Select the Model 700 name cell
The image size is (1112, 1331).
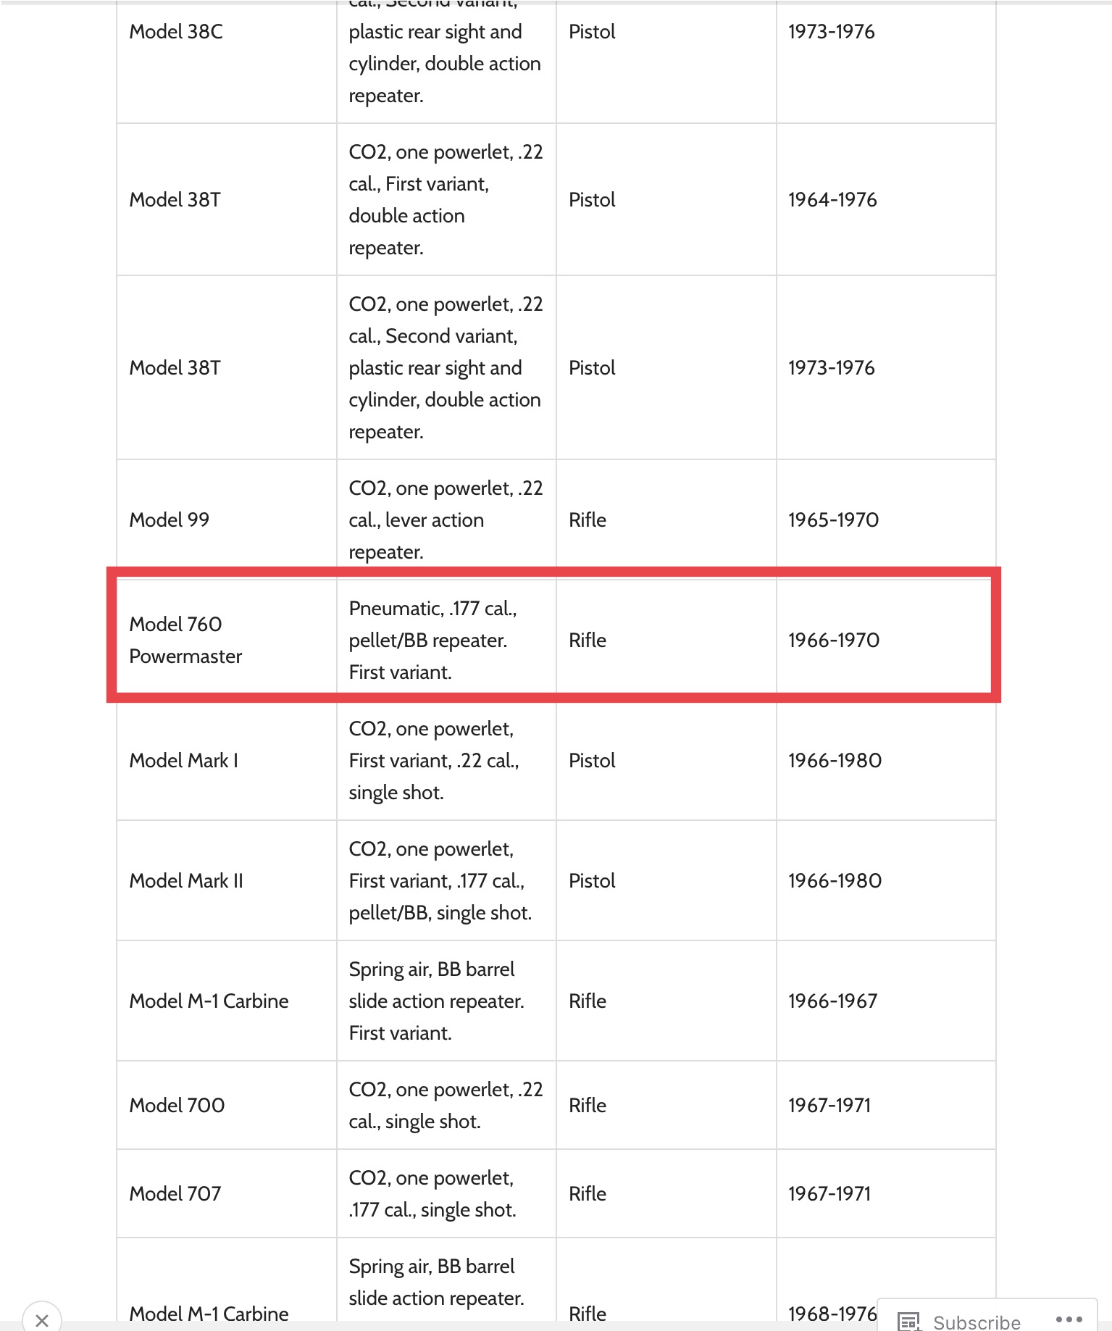point(227,1105)
